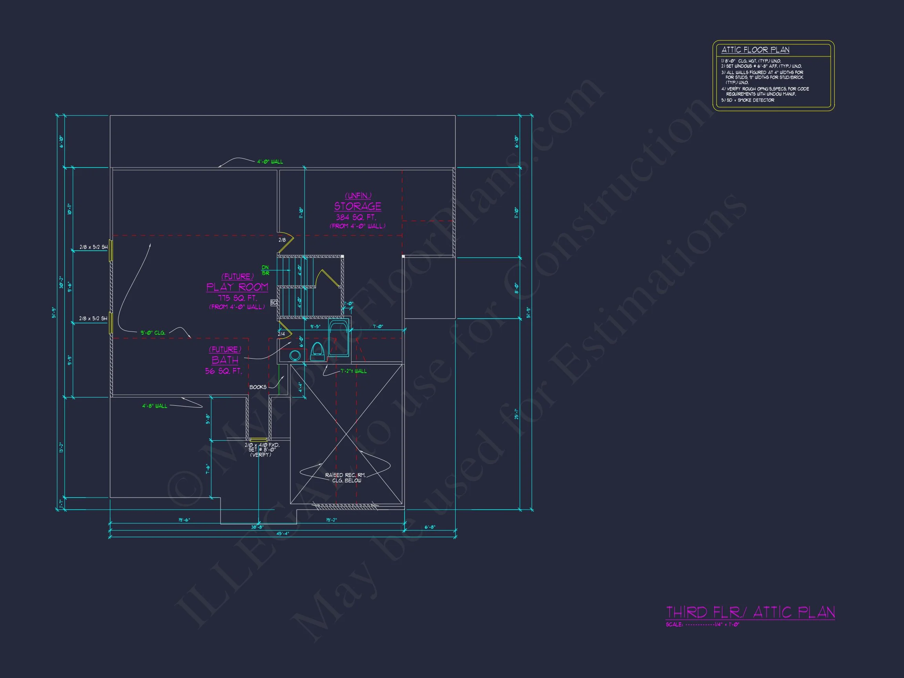Click the 45'-4" overall width dimension
This screenshot has height=678, width=904.
(x=282, y=533)
